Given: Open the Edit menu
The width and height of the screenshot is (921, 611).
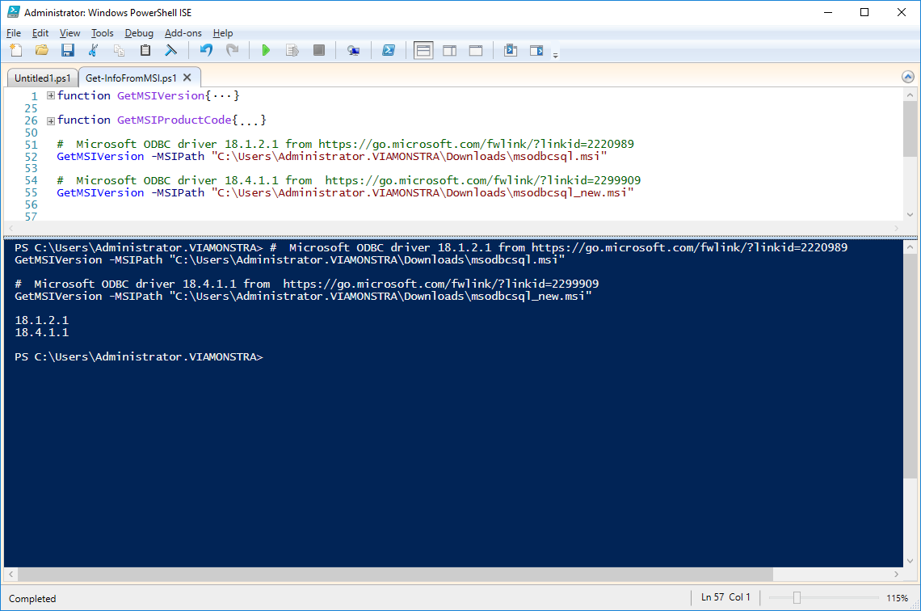Looking at the screenshot, I should [40, 33].
